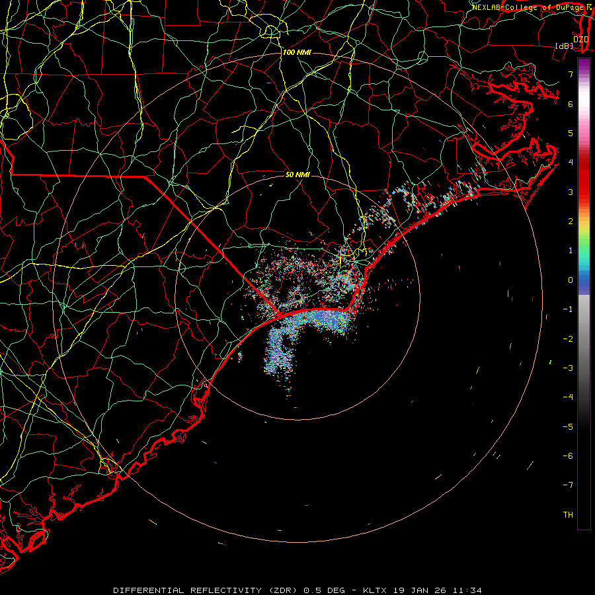This screenshot has width=595, height=595.
Task: Click the "TH" label at scale bottom
Action: pos(568,515)
